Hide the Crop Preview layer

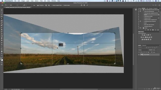point(139,55)
